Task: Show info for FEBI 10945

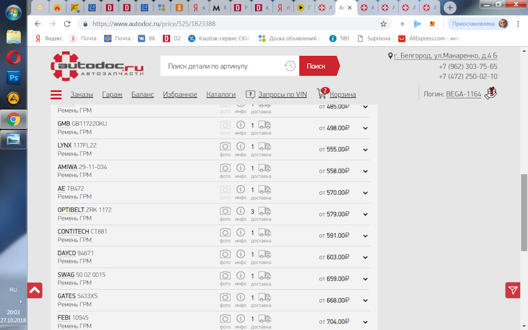Action: pyautogui.click(x=240, y=318)
